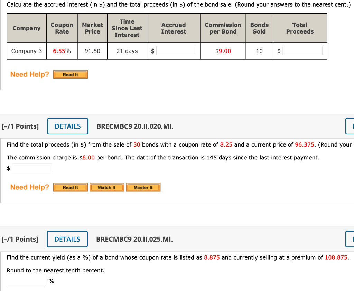Click the partially visible blue button beside 20.II.025.MI
354x291 pixels.
point(350,239)
